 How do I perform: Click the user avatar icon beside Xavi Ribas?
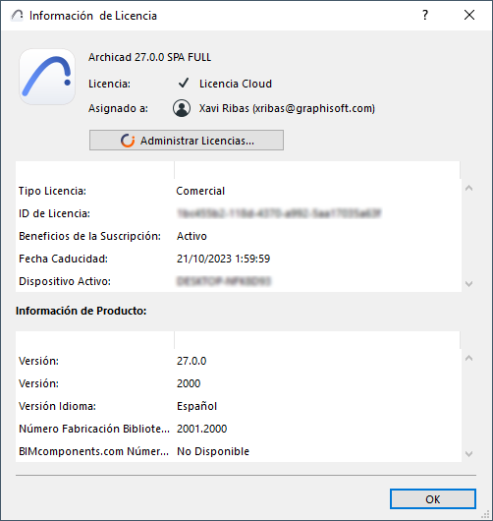(182, 108)
